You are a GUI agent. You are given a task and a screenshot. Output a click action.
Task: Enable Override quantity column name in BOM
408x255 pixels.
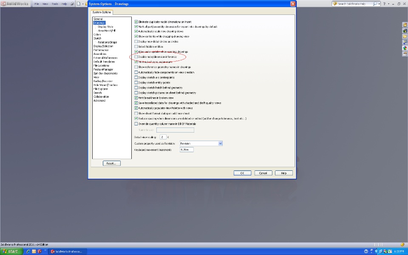click(136, 124)
